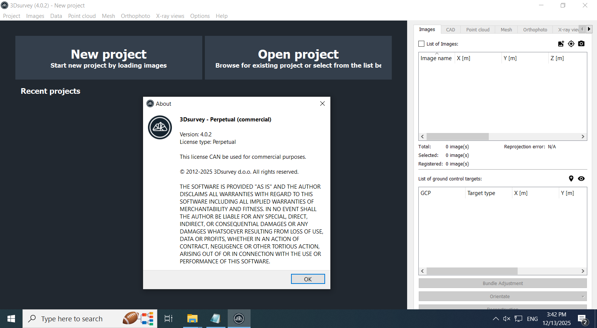
Task: Click the add images icon
Action: [561, 44]
